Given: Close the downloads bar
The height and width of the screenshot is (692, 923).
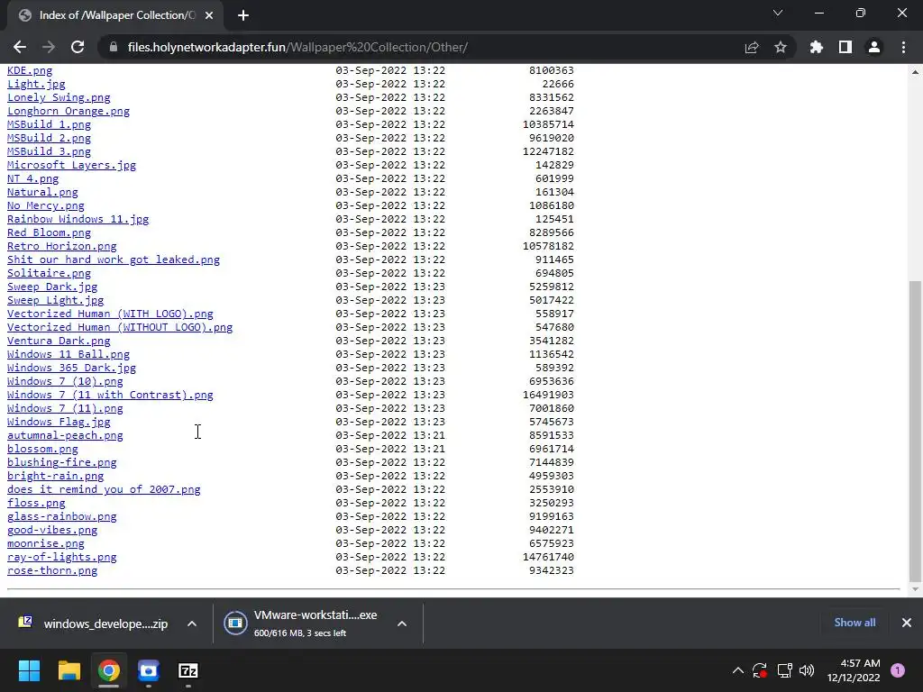Looking at the screenshot, I should click(907, 623).
